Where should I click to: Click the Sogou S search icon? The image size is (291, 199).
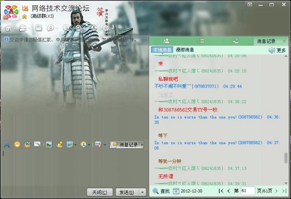pos(84,145)
